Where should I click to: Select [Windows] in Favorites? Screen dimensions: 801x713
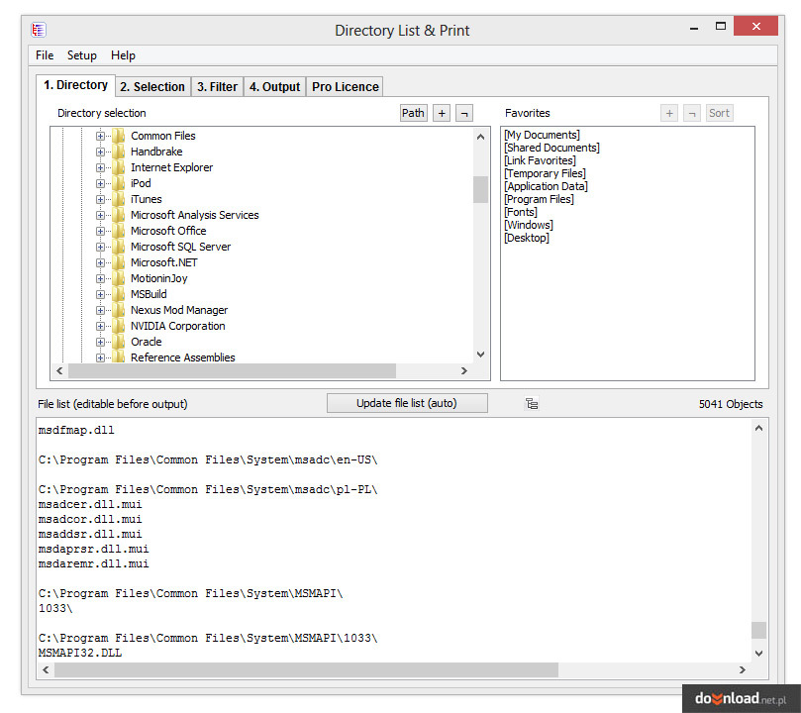(x=529, y=225)
